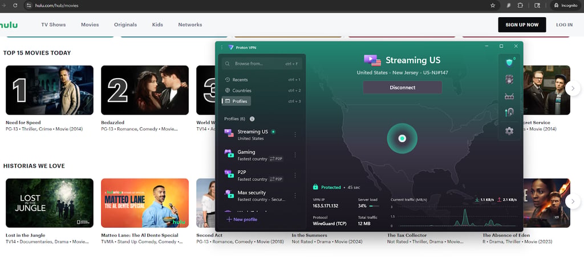Open Networks in Hulu navigation
584x267 pixels.
coord(190,25)
